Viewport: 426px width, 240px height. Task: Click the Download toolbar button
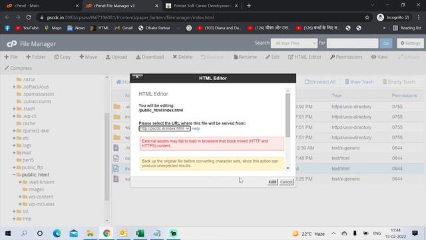coord(150,57)
